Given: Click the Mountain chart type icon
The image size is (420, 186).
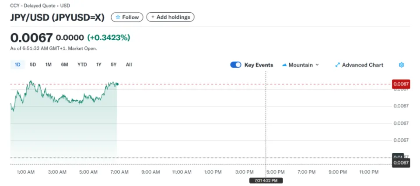Looking at the screenshot, I should coord(284,65).
